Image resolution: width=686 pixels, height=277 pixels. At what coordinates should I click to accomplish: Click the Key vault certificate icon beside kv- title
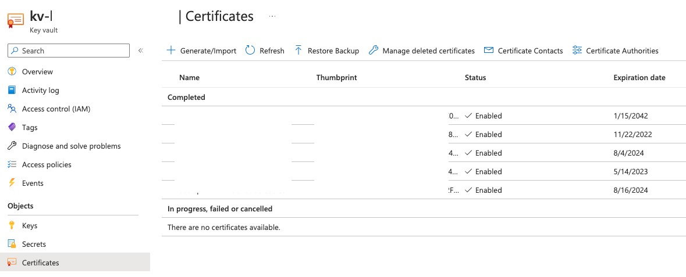coord(16,20)
